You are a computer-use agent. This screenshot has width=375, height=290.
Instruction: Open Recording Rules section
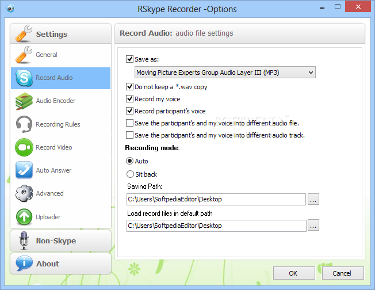click(x=60, y=124)
